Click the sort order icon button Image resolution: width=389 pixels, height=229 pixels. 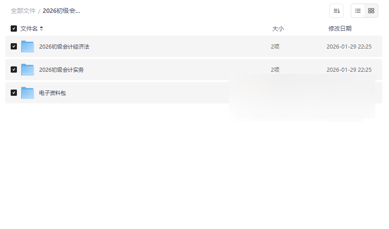(336, 11)
